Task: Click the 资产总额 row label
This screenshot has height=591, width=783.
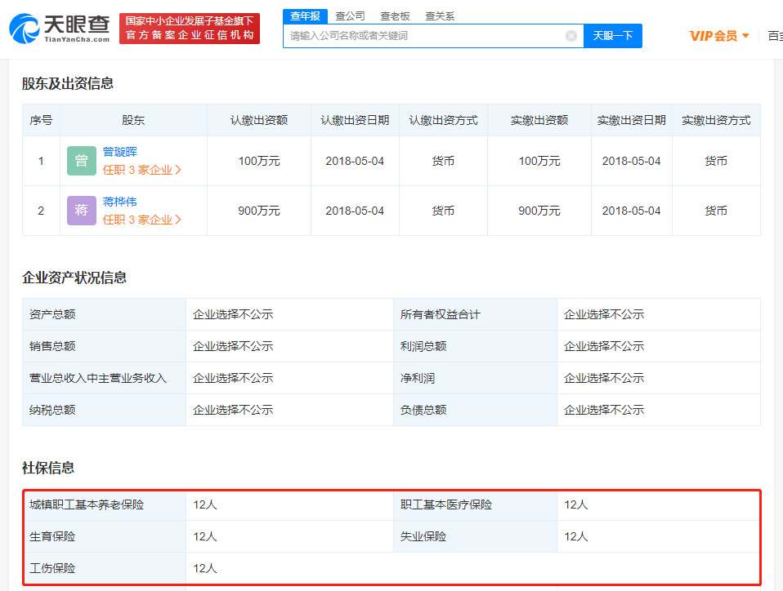Action: (x=52, y=314)
